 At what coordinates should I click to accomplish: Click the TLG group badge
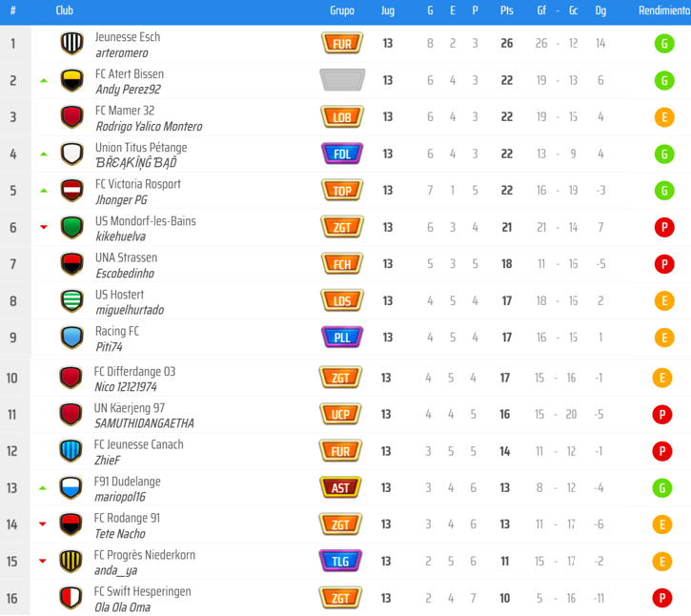[341, 562]
